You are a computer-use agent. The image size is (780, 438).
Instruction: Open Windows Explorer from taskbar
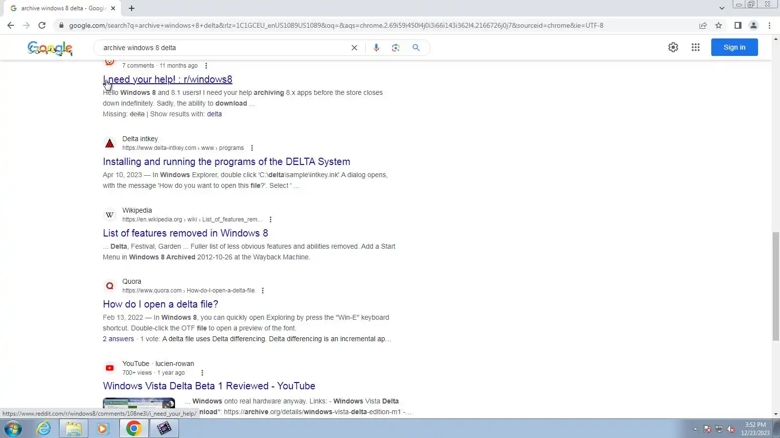coord(74,429)
